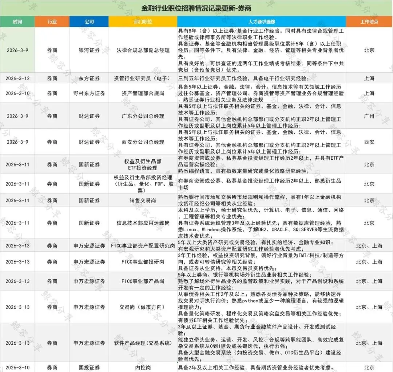Click 申万宏源证券 in 软件产品经理 row

pyautogui.click(x=89, y=343)
